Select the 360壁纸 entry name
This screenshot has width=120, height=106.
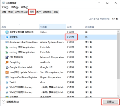click(x=14, y=37)
